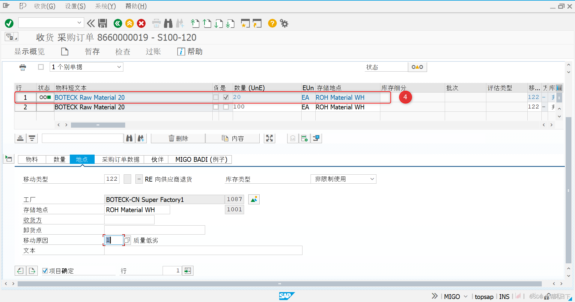Click the sort descending icon below table

click(x=32, y=138)
